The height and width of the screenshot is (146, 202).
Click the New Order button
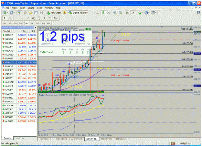(x=54, y=13)
